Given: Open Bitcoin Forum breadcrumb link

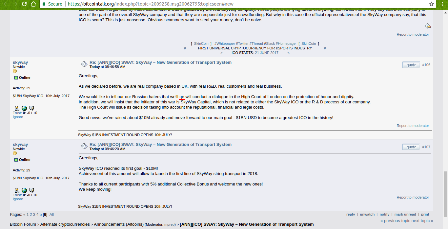Looking at the screenshot, I should (23, 224).
